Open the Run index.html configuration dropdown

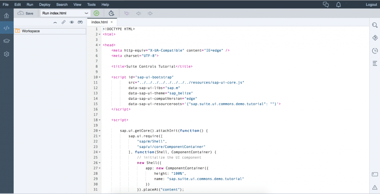click(x=65, y=13)
